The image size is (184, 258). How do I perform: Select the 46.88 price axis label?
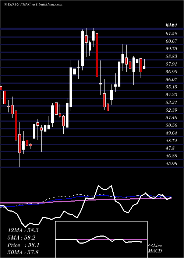coord(172,156)
